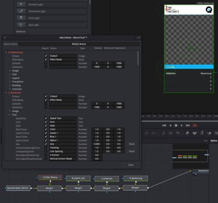218x203 pixels.
Task: Enable Export for D_Bewertung GlobalIn
Action: click(46, 63)
